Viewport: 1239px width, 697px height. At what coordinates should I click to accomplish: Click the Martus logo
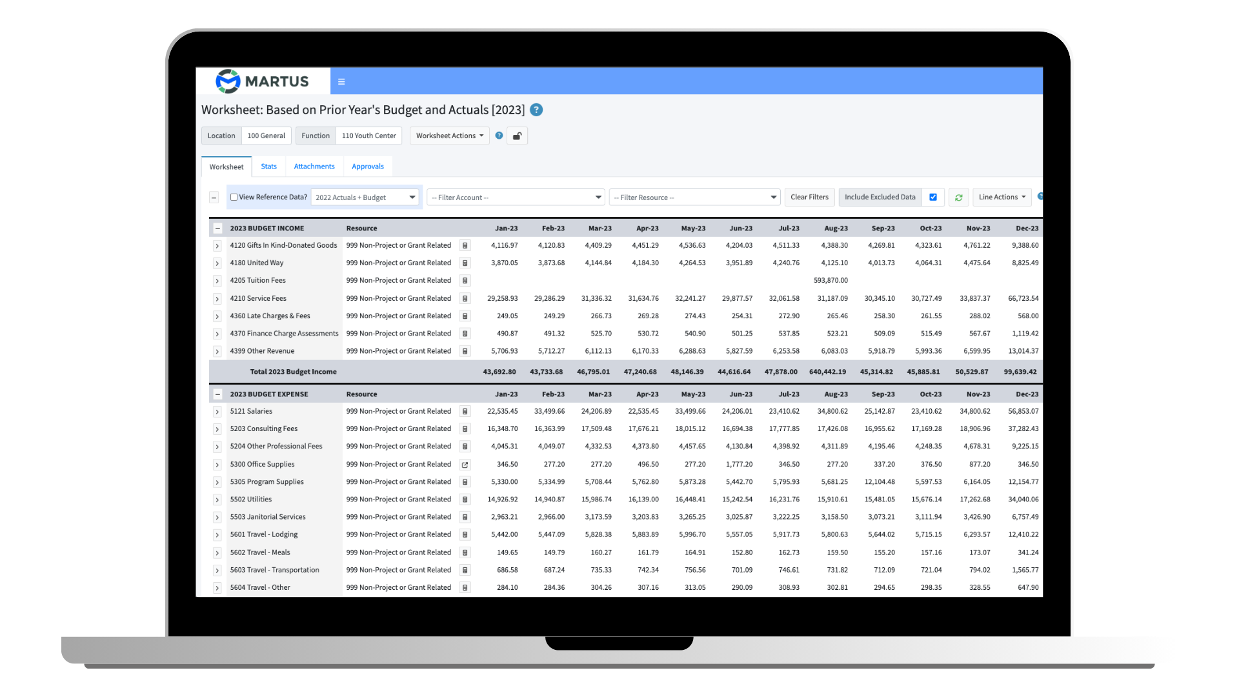[x=263, y=81]
